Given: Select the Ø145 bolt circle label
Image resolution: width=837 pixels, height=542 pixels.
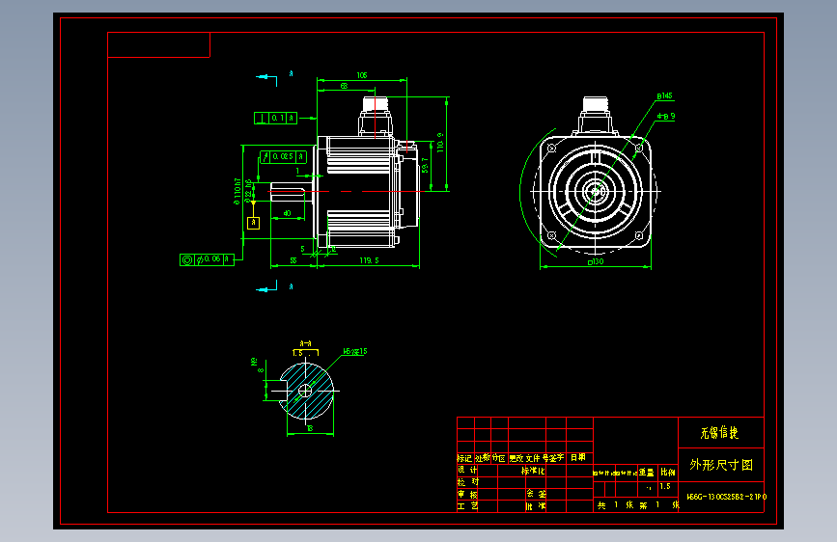Looking at the screenshot, I should [664, 96].
